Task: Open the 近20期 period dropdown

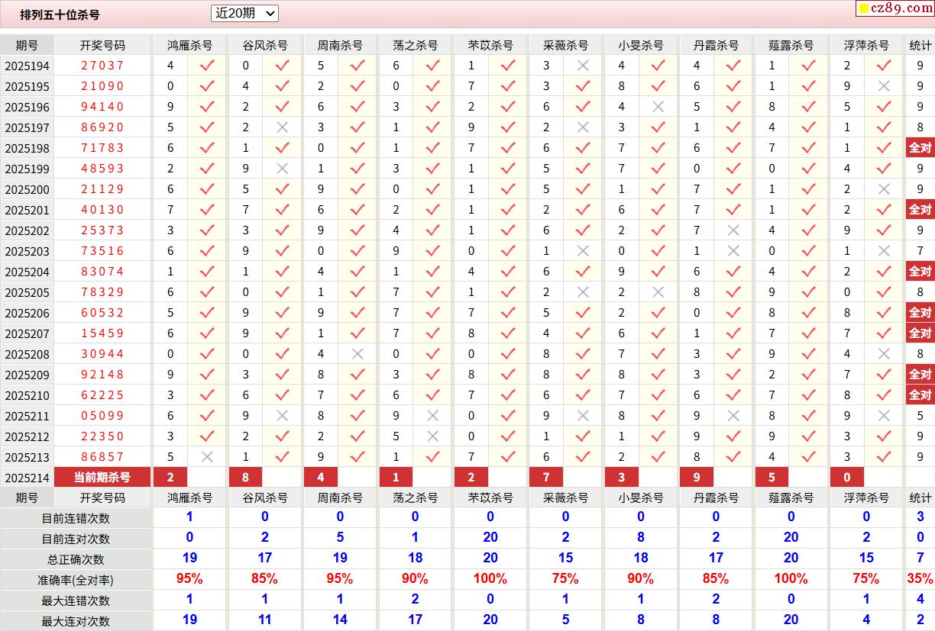Action: (x=244, y=13)
